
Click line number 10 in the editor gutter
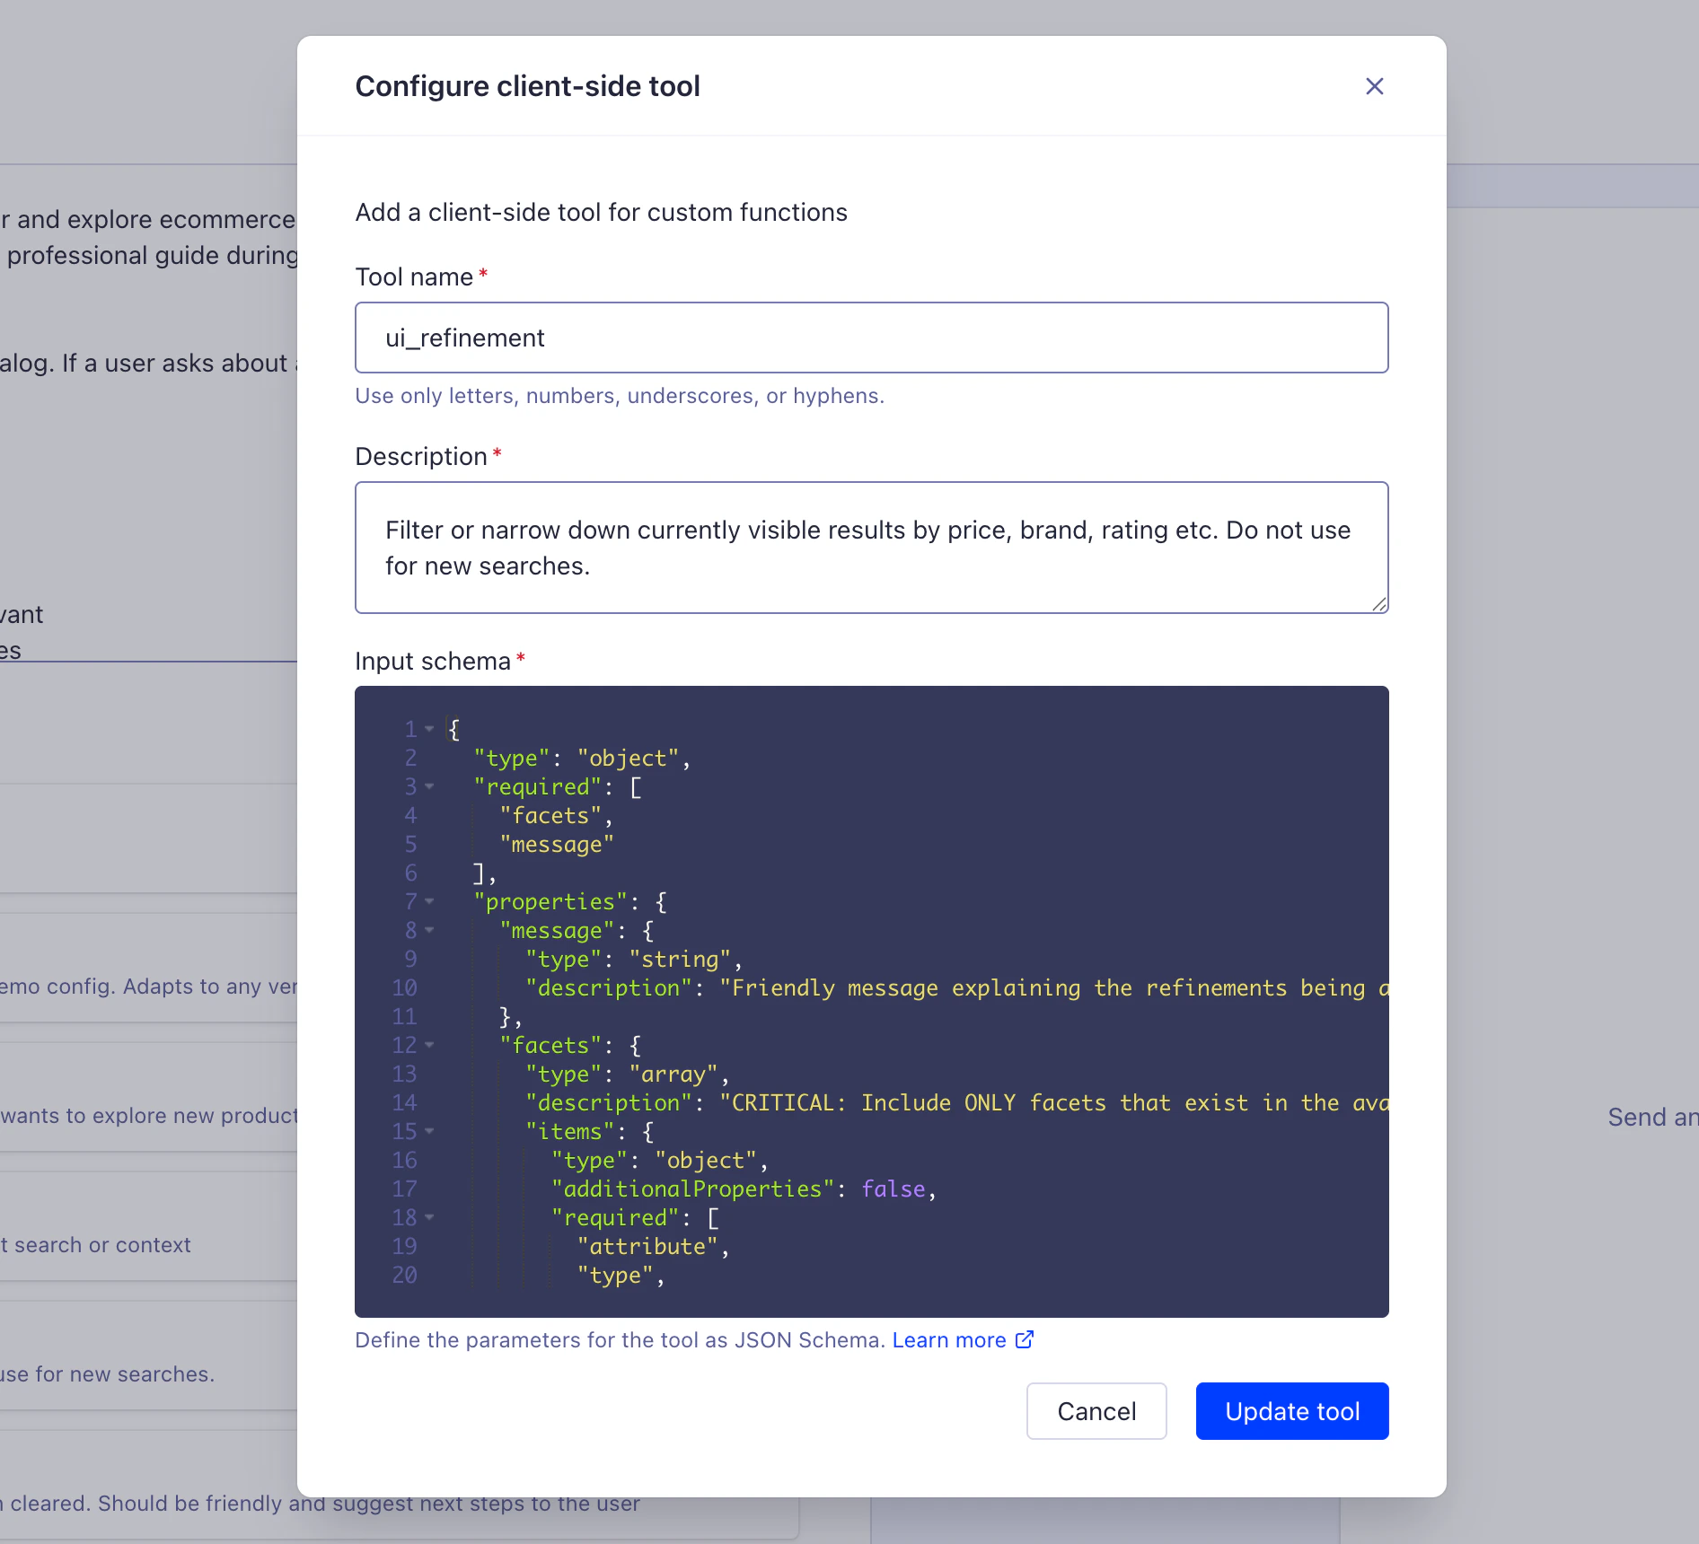point(404,987)
